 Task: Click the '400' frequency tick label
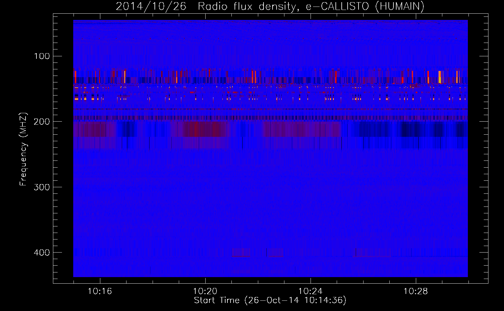[42, 253]
